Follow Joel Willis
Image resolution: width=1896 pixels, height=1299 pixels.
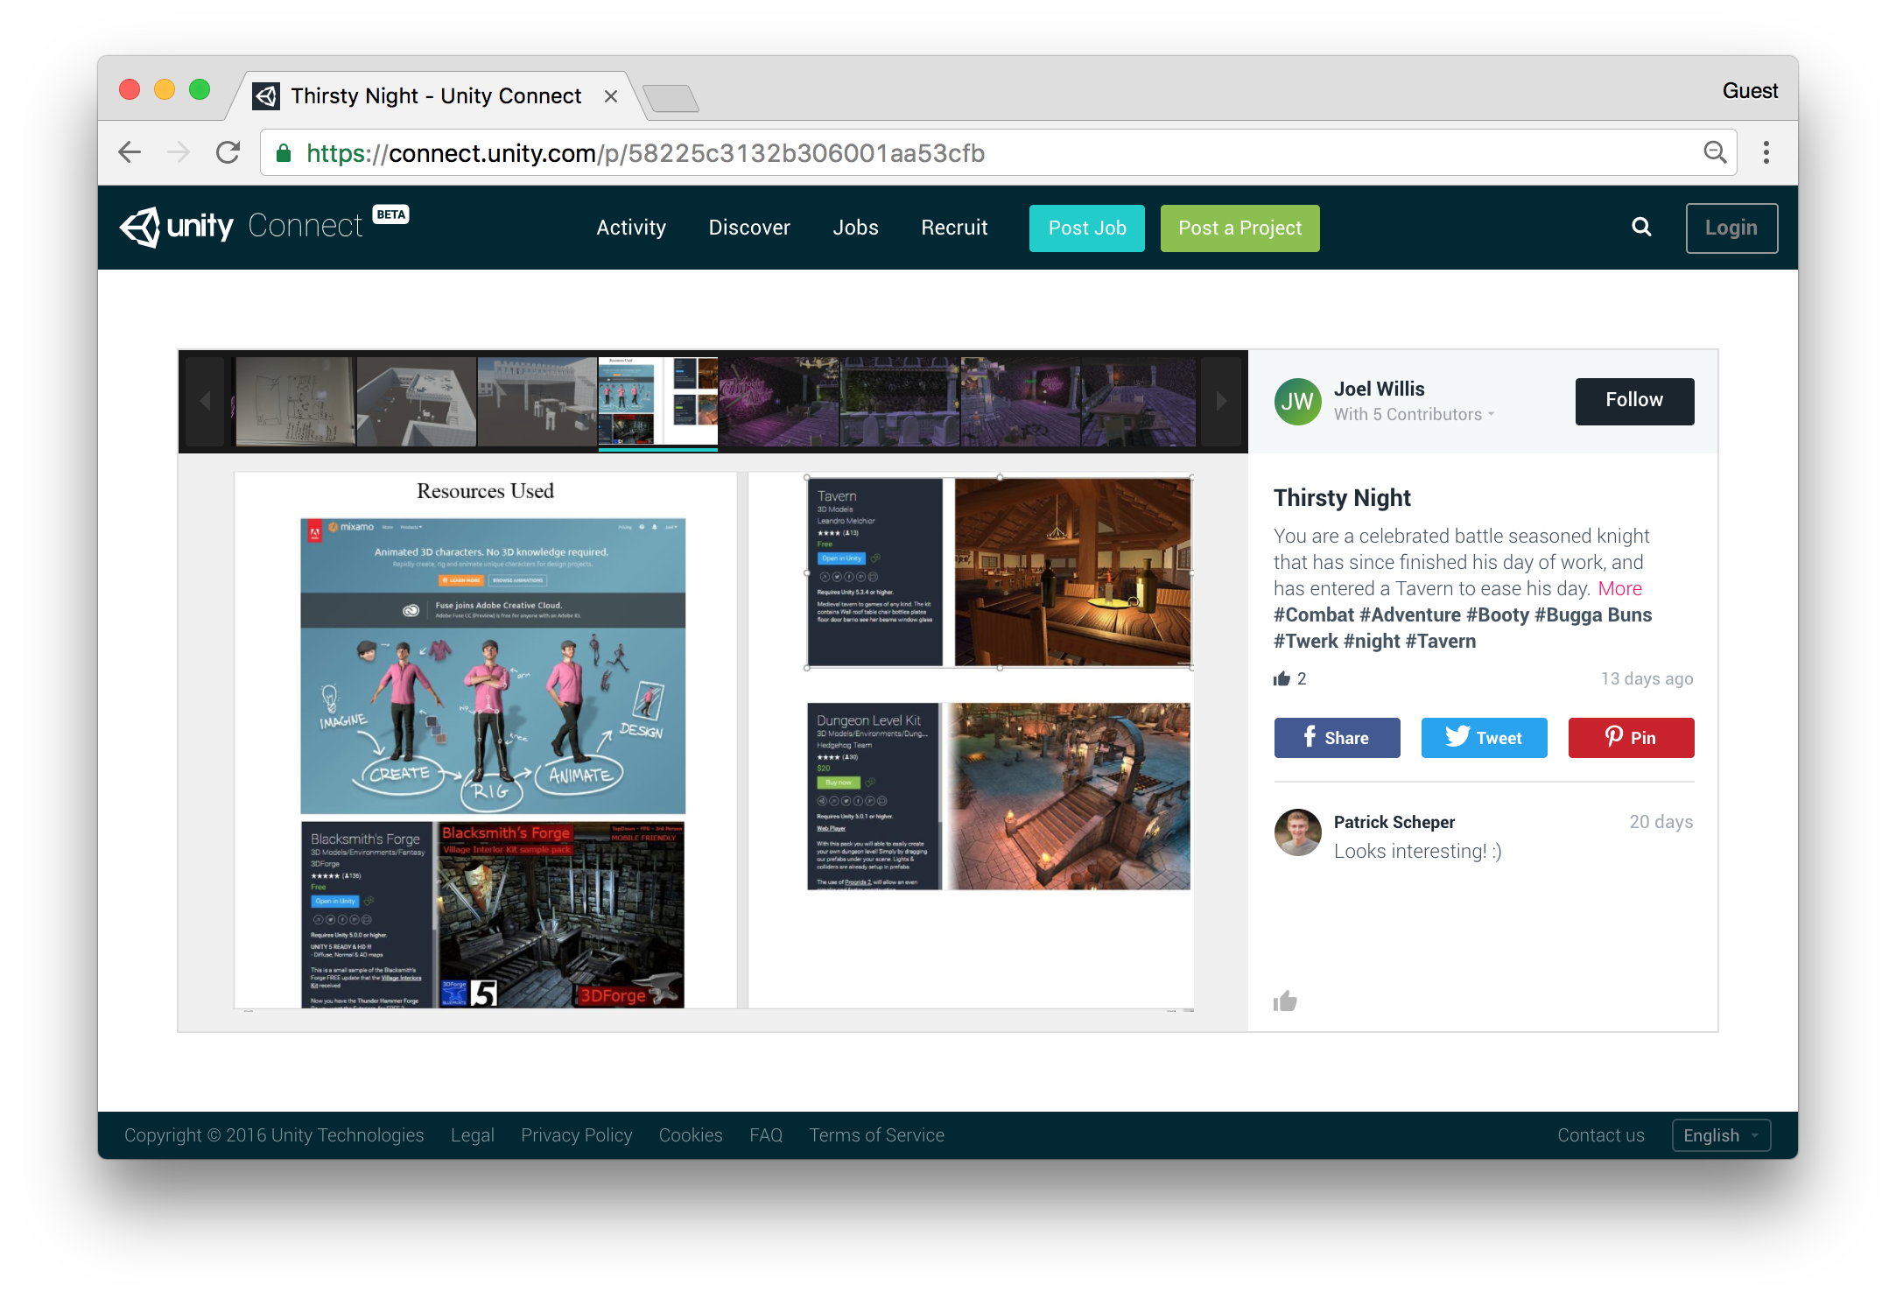1634,401
